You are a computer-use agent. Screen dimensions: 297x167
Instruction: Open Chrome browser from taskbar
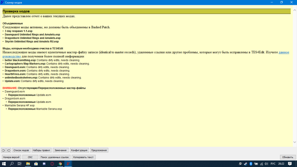coord(60,164)
